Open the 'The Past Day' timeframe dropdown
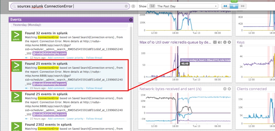 tap(183, 6)
